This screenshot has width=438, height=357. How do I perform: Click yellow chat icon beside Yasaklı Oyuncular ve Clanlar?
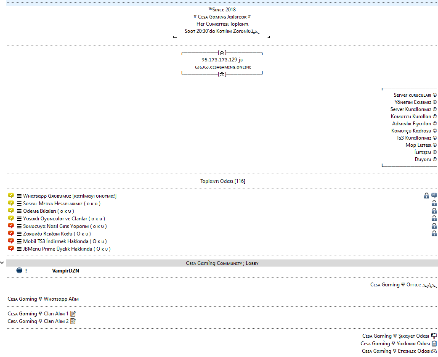pos(11,218)
